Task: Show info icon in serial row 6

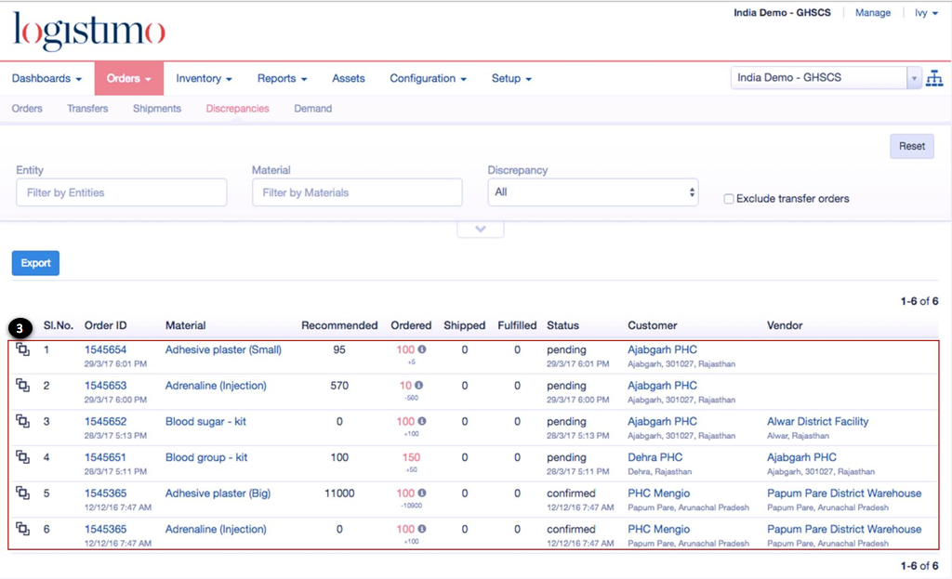Action: (421, 529)
